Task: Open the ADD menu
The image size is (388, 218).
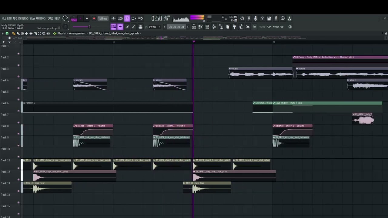Action: (x=15, y=18)
